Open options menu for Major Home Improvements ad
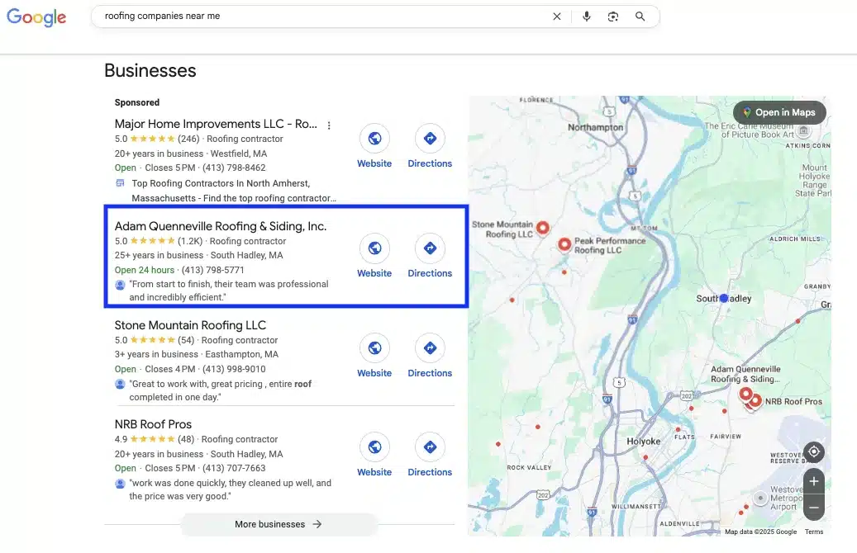Screen dimensions: 857x553 (329, 125)
